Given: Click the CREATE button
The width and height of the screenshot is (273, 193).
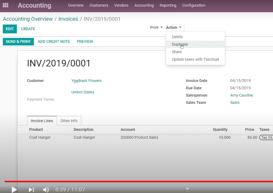Looking at the screenshot, I should click(28, 29).
